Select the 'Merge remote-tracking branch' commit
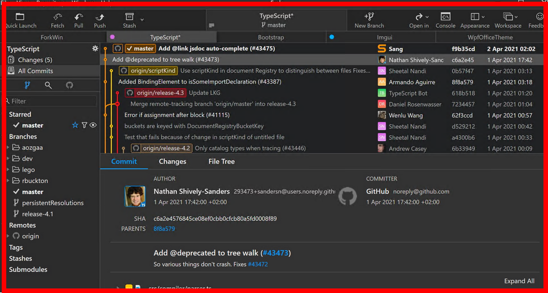The image size is (548, 293). 213,104
